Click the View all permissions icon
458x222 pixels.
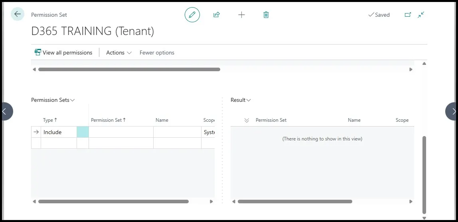(x=38, y=52)
